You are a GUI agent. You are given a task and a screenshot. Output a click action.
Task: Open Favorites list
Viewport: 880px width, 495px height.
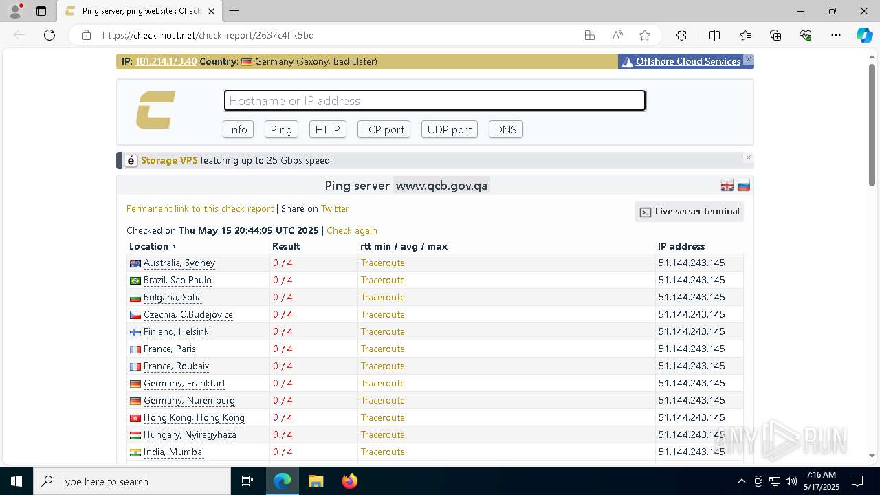coord(745,35)
